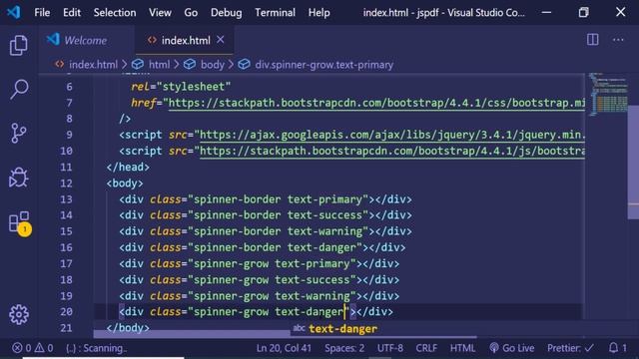Image resolution: width=639 pixels, height=359 pixels.
Task: Open the editor More Actions ellipsis
Action: 618,40
